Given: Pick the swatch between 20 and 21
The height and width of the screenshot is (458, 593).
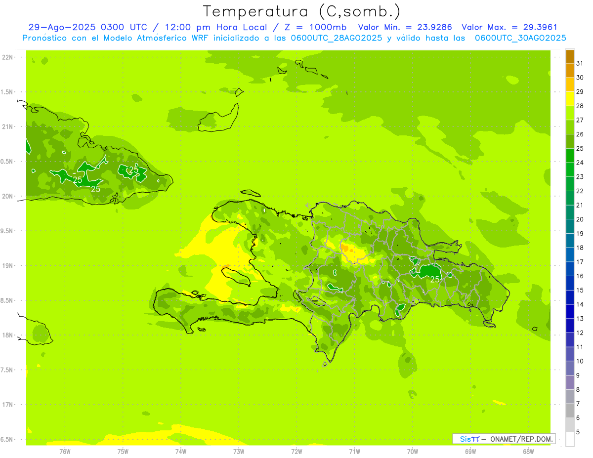Looking at the screenshot, I should coord(570,212).
